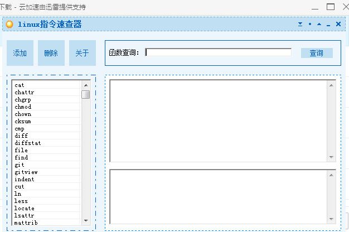Click the upper text area scroll-down arrow
The image size is (349, 232).
tap(331, 157)
